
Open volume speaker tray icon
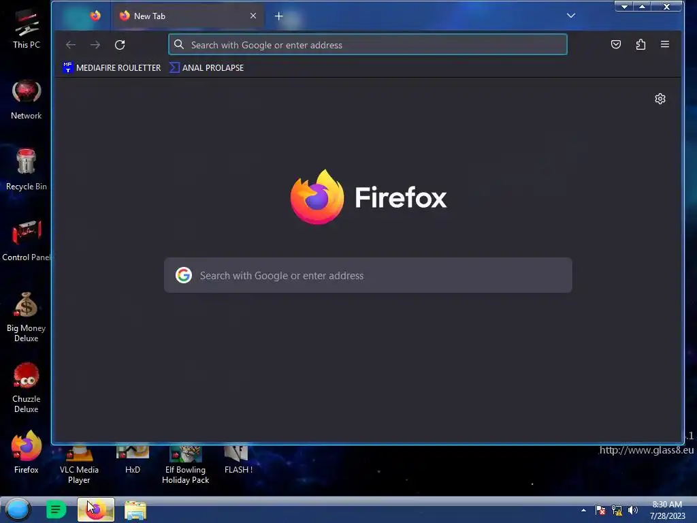pyautogui.click(x=632, y=510)
